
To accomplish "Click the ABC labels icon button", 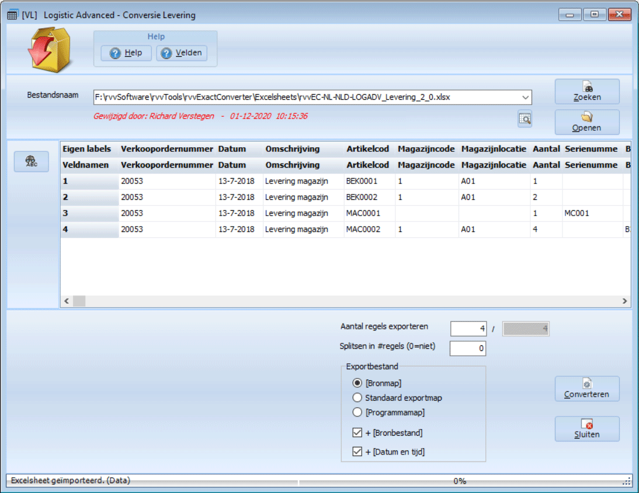I will tap(32, 162).
